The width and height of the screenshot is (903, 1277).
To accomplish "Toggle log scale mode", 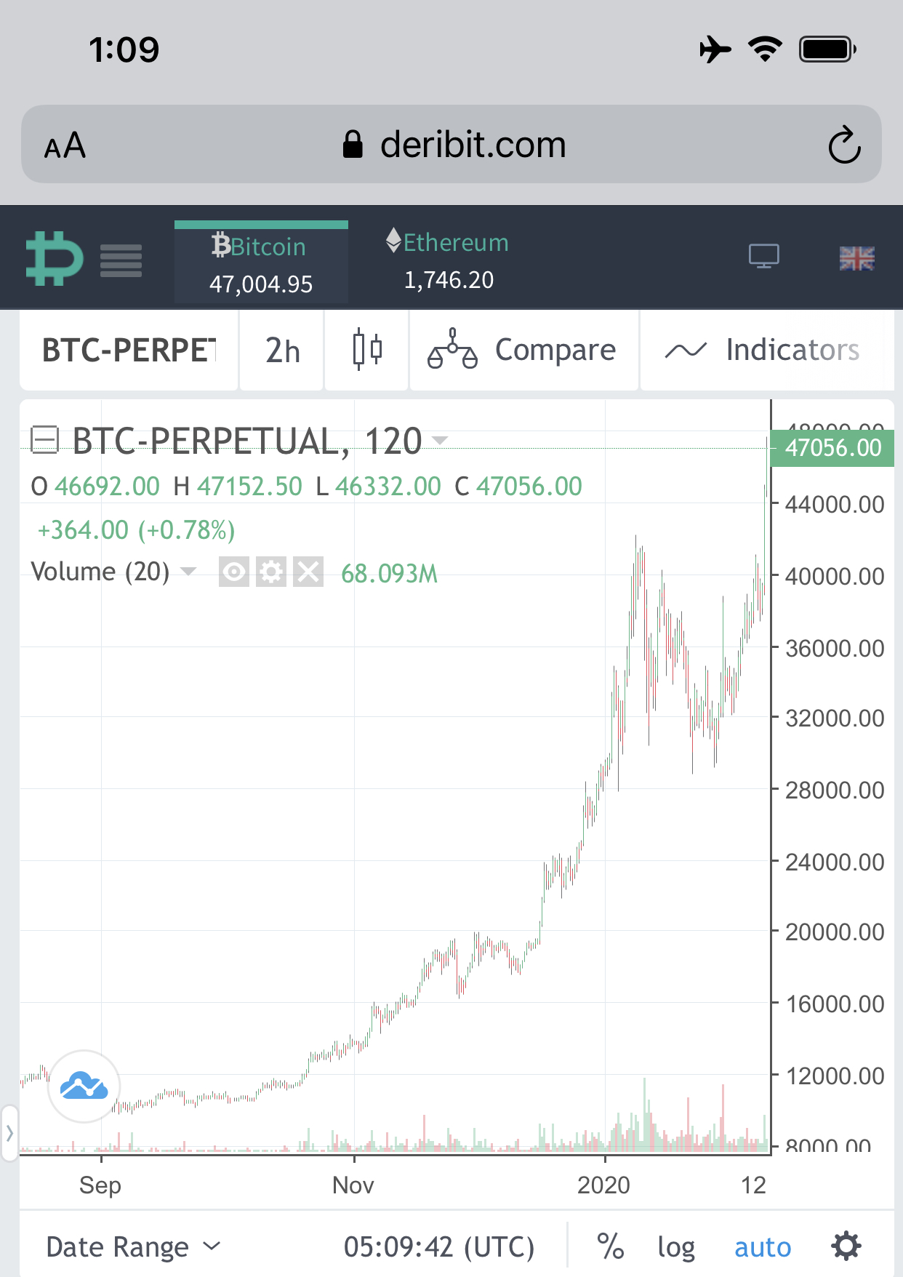I will click(675, 1246).
